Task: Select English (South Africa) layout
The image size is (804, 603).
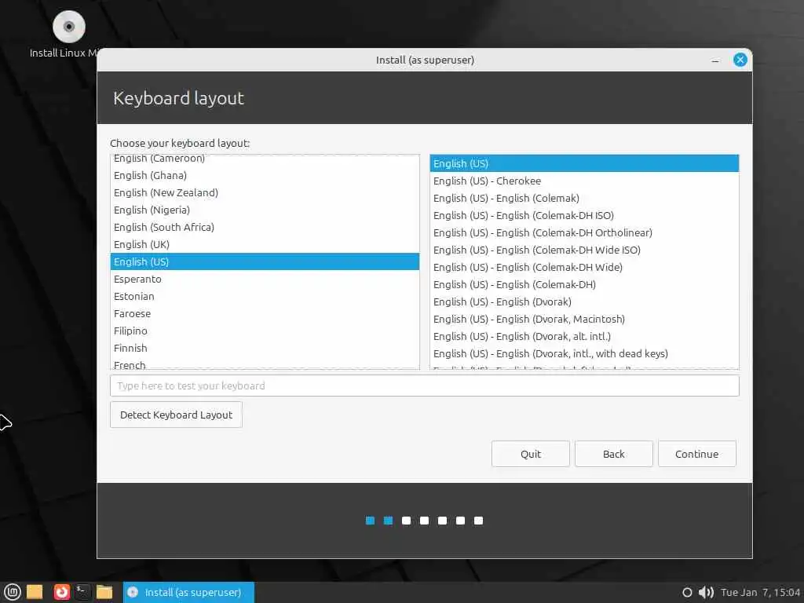Action: (x=265, y=227)
